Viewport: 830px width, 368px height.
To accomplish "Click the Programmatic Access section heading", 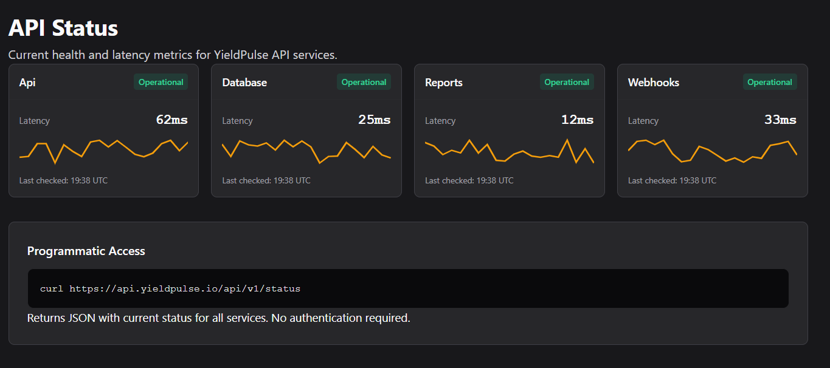I will tap(86, 251).
